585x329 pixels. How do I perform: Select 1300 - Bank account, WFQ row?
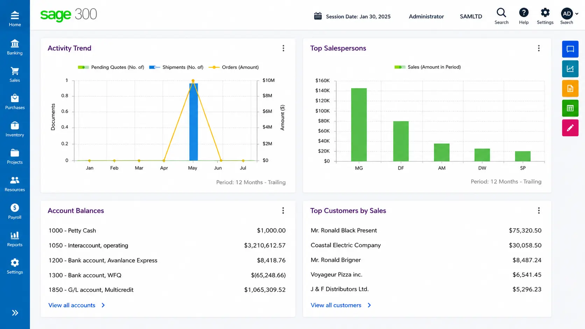(167, 275)
